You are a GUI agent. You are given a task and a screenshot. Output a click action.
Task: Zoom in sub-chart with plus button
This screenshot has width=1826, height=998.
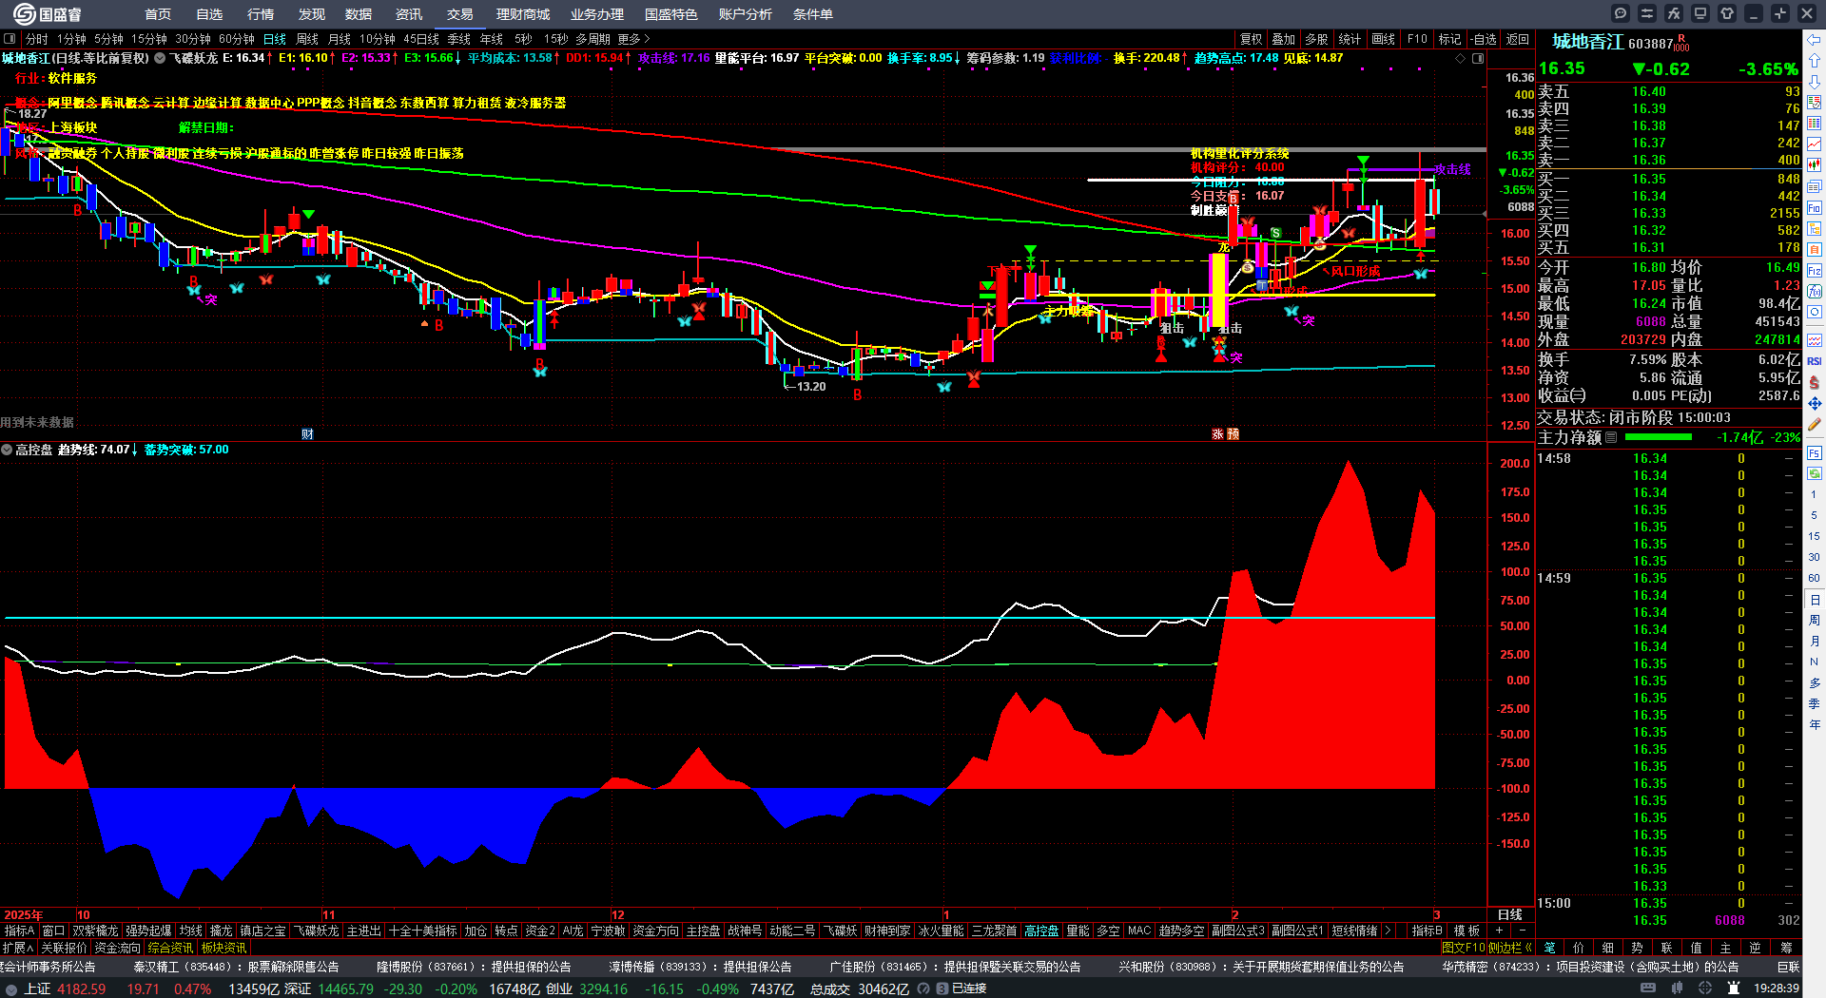click(x=1500, y=931)
